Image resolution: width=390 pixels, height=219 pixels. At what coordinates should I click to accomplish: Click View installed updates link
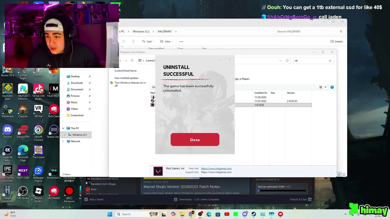pos(126,78)
